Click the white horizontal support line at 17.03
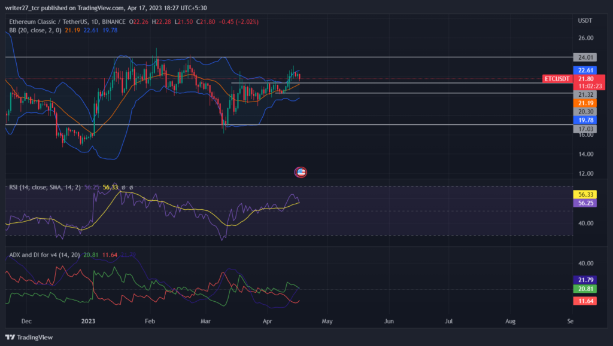613x346 pixels. 289,125
